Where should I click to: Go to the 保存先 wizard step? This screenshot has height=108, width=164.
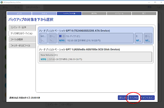point(94,14)
